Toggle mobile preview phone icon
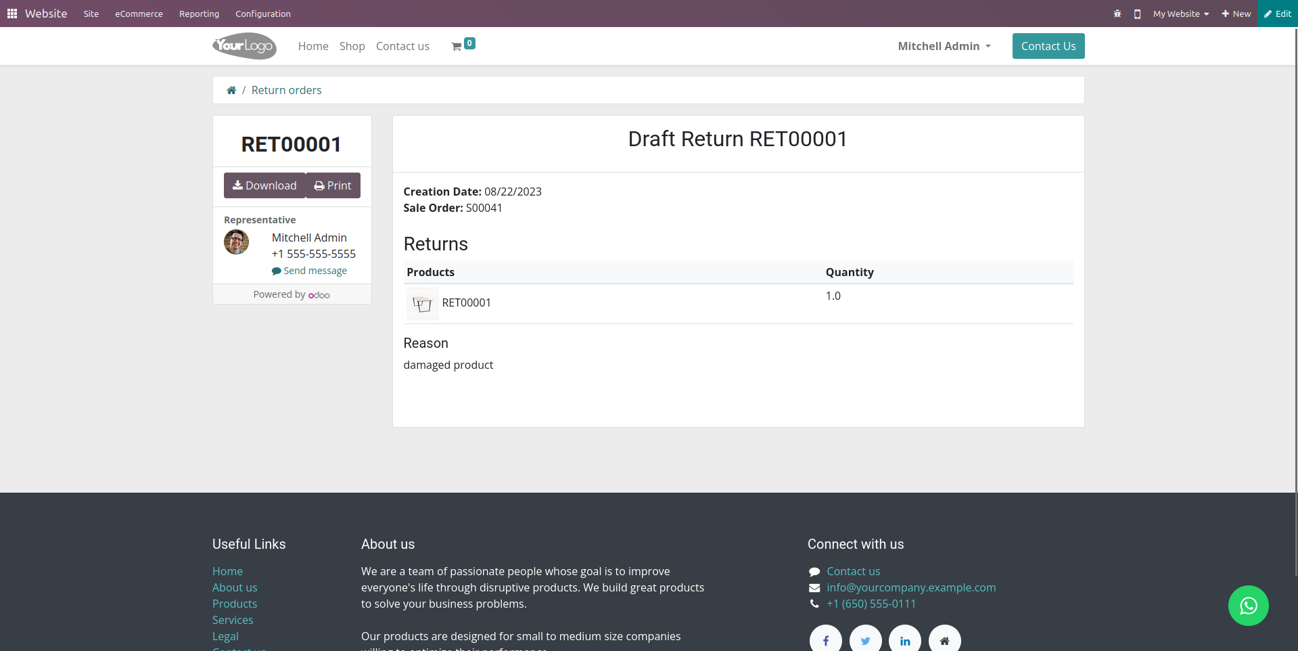Viewport: 1298px width, 651px height. pyautogui.click(x=1138, y=14)
